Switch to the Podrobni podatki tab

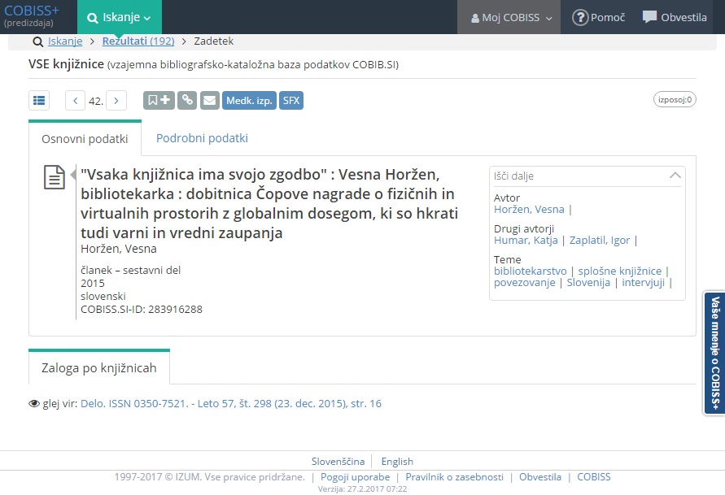coord(202,138)
